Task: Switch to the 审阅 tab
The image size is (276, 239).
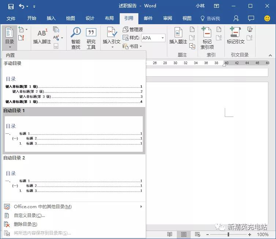Action: click(168, 18)
